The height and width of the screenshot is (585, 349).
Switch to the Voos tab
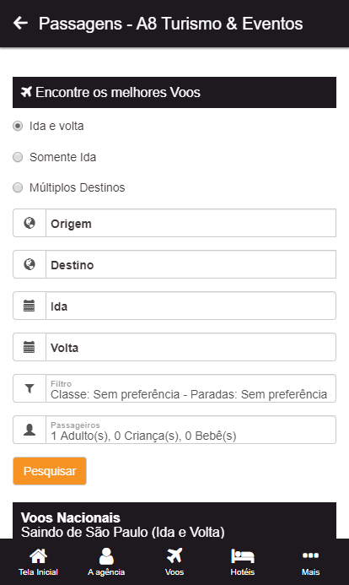[174, 562]
